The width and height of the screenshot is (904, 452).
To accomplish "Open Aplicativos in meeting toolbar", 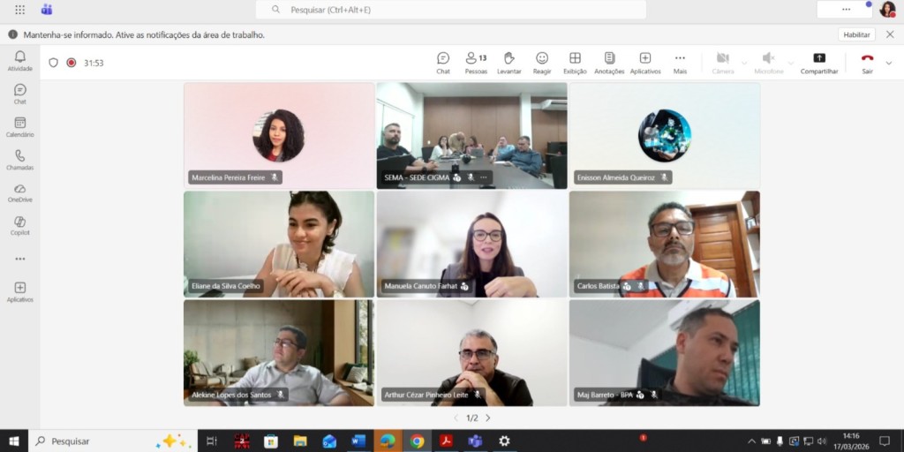I will pos(644,63).
